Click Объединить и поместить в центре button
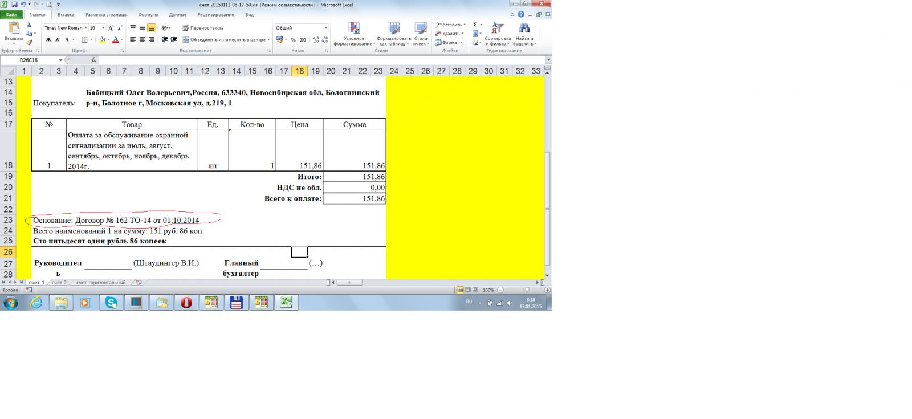Screen dimensions: 912x419 tap(225, 40)
